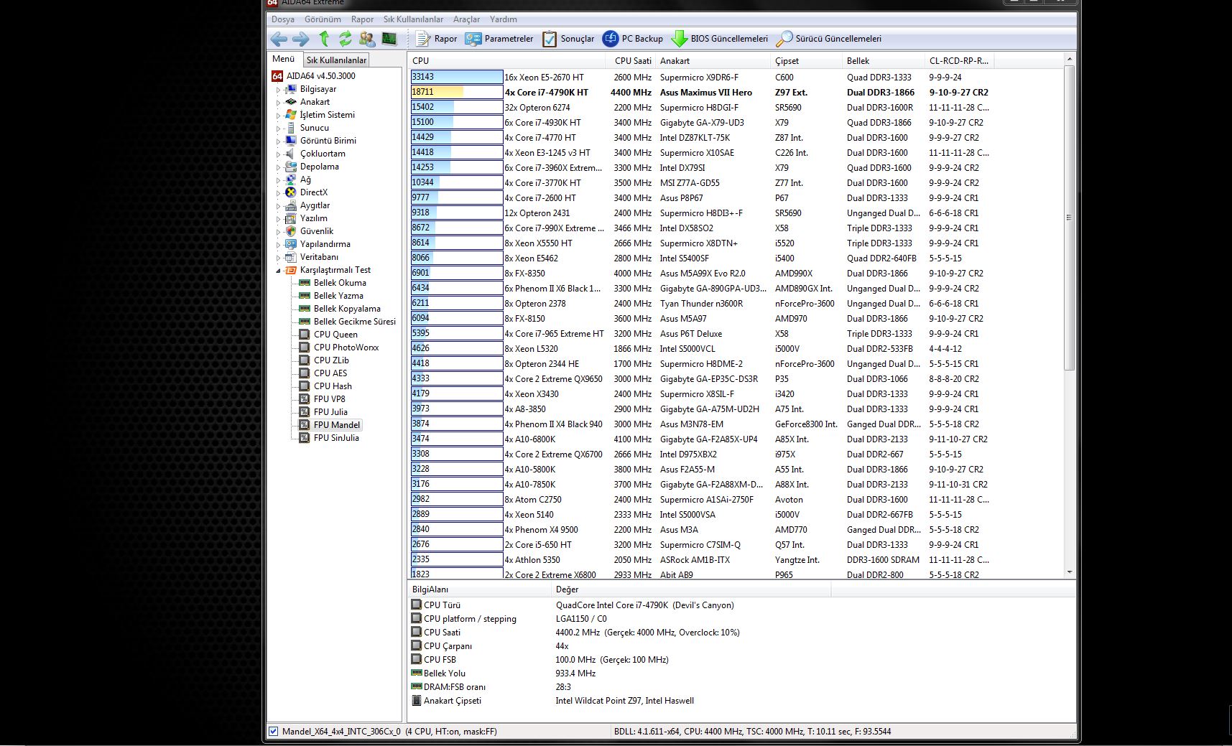Open PC Backup
This screenshot has height=746, width=1232.
click(x=632, y=39)
